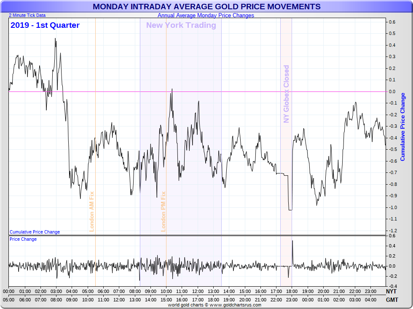Viewport: 413px width, 309px height.
Task: Click the 04:00 GMT tick at the axis end
Action: (370, 300)
